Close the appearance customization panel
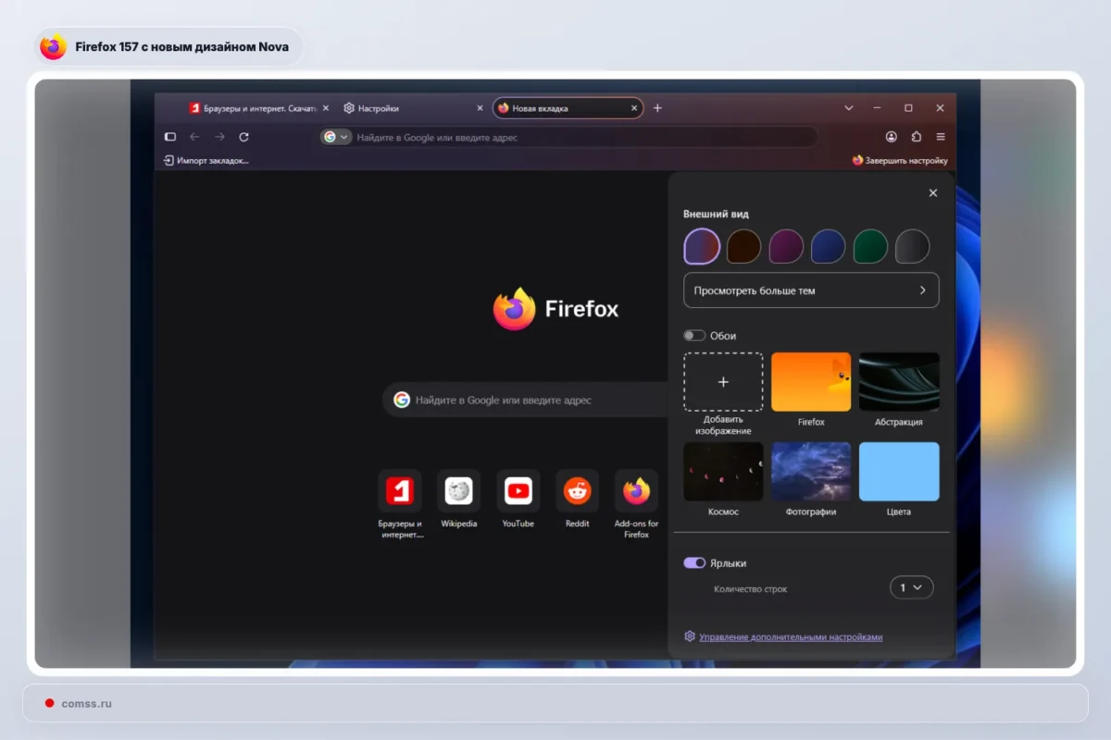 coord(932,193)
